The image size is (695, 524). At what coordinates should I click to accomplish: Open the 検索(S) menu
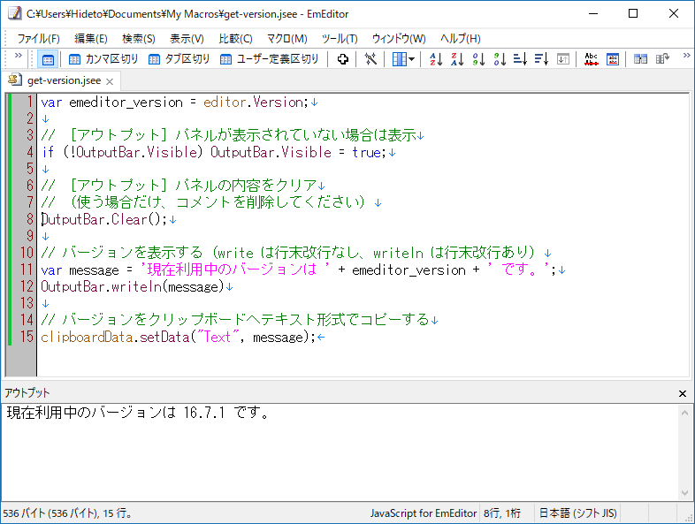(x=139, y=39)
